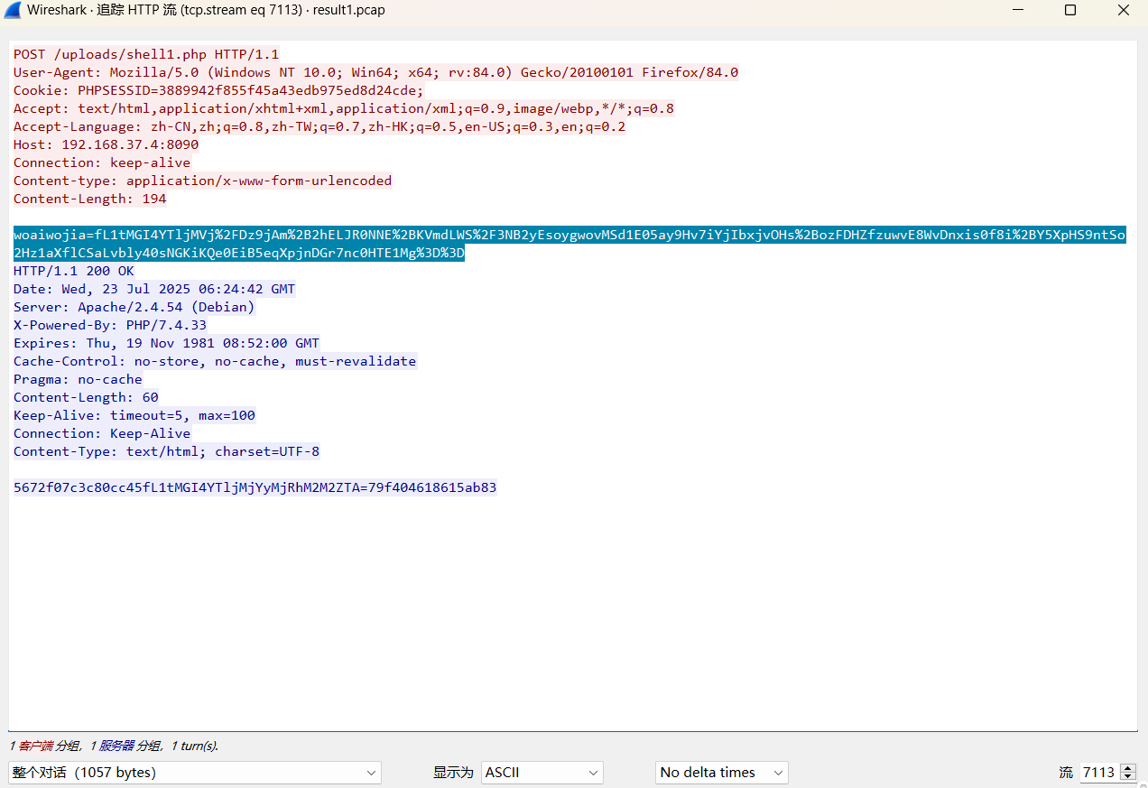Screen dimensions: 1148x788
Task: Open the entire conversation (1057 bytes) dropdown
Action: (x=195, y=773)
